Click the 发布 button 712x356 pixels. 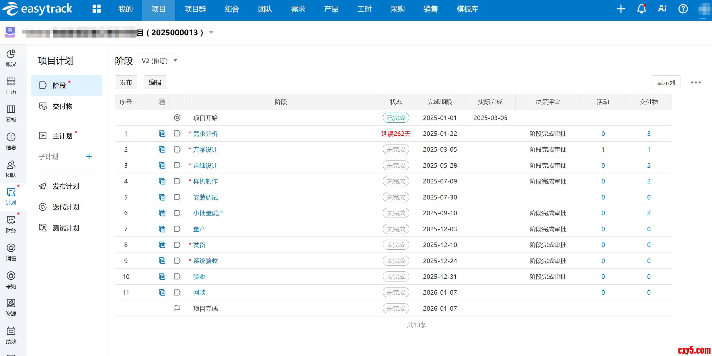[x=126, y=83]
